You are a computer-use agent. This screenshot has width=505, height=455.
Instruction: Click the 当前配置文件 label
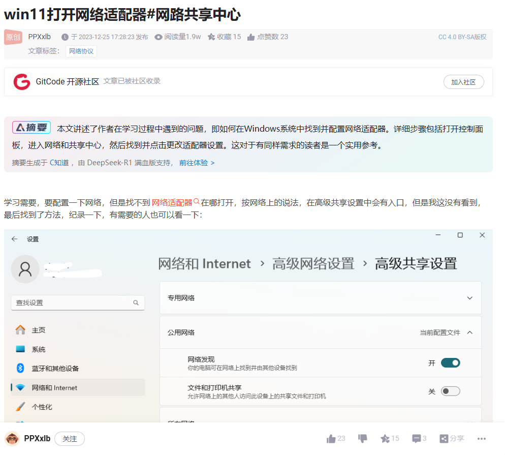tap(440, 332)
